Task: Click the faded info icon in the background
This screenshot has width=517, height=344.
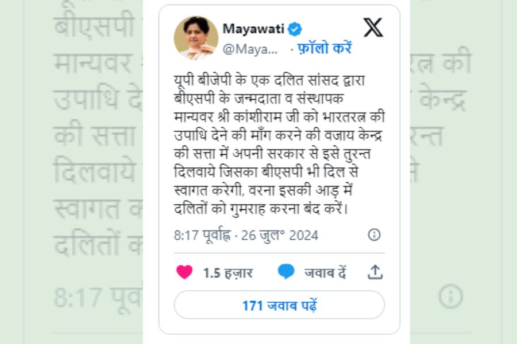Action: 451,296
